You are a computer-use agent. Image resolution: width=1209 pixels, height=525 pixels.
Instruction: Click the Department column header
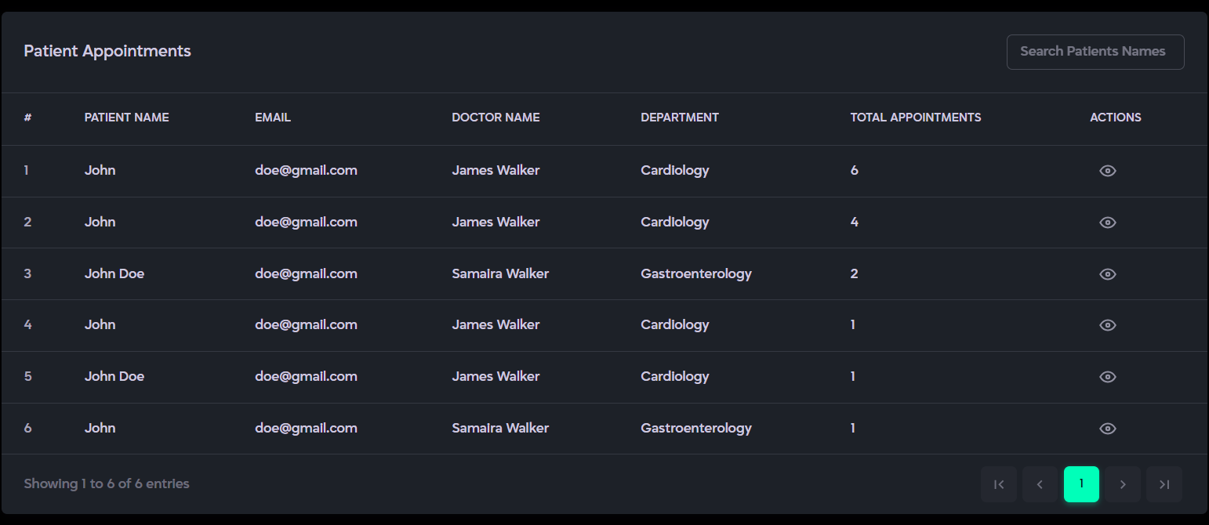pos(679,118)
